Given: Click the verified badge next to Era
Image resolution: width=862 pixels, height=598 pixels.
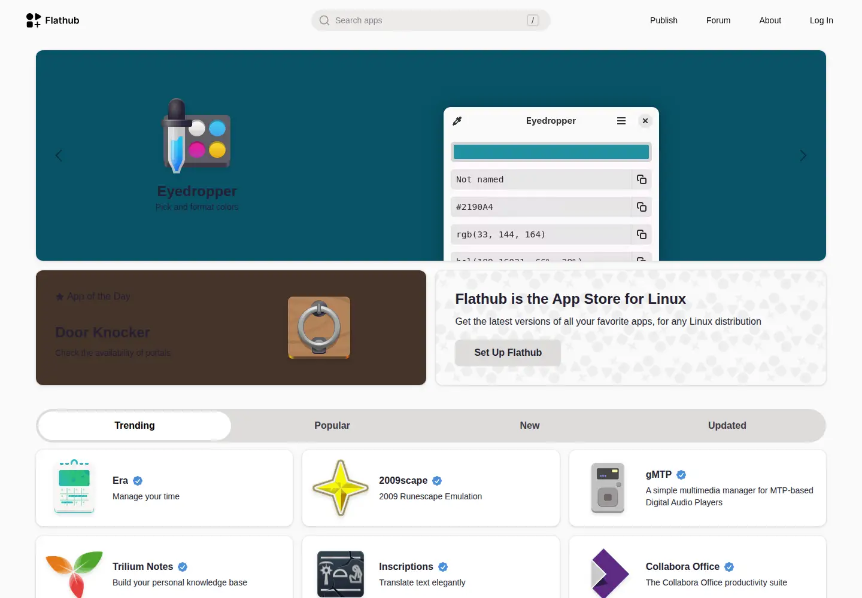Looking at the screenshot, I should pos(138,481).
